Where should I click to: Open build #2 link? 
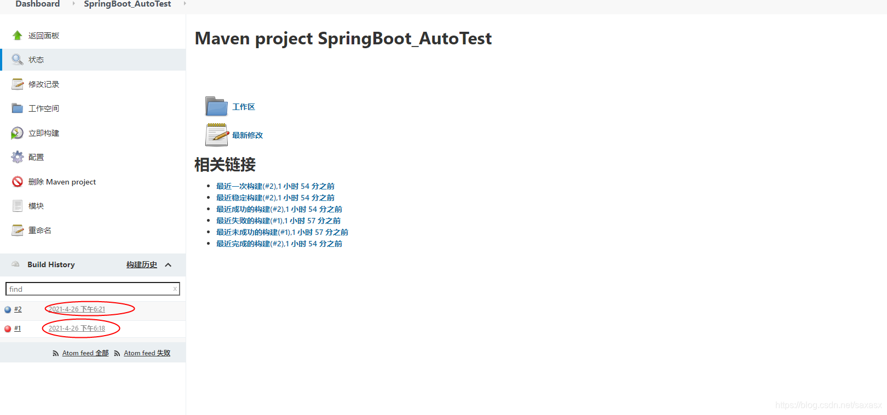click(x=18, y=309)
